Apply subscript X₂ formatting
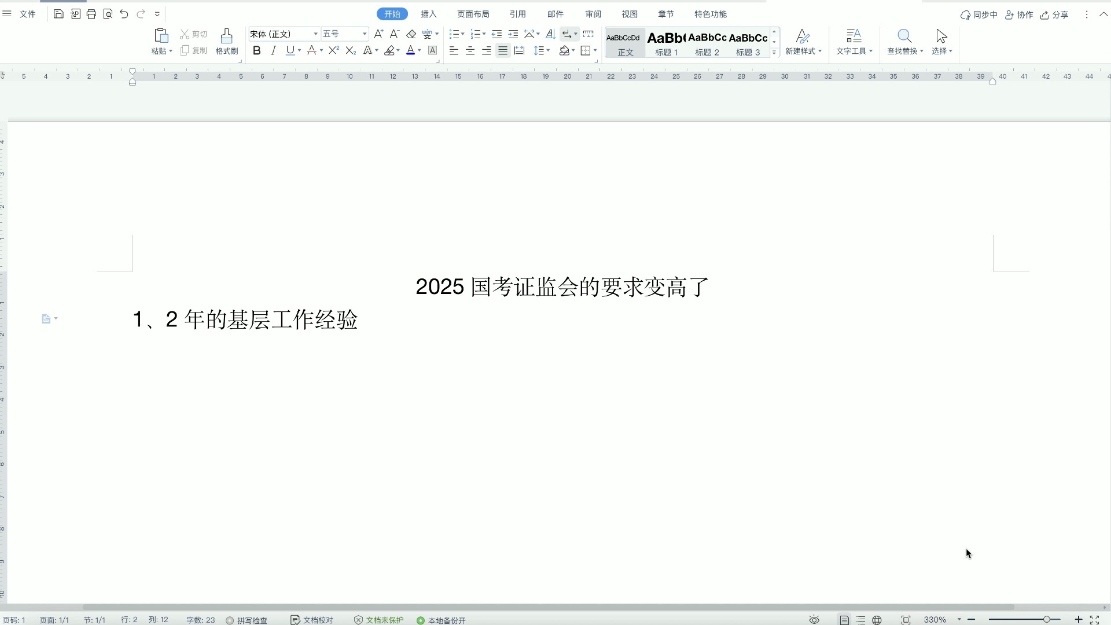Image resolution: width=1111 pixels, height=625 pixels. coord(351,50)
